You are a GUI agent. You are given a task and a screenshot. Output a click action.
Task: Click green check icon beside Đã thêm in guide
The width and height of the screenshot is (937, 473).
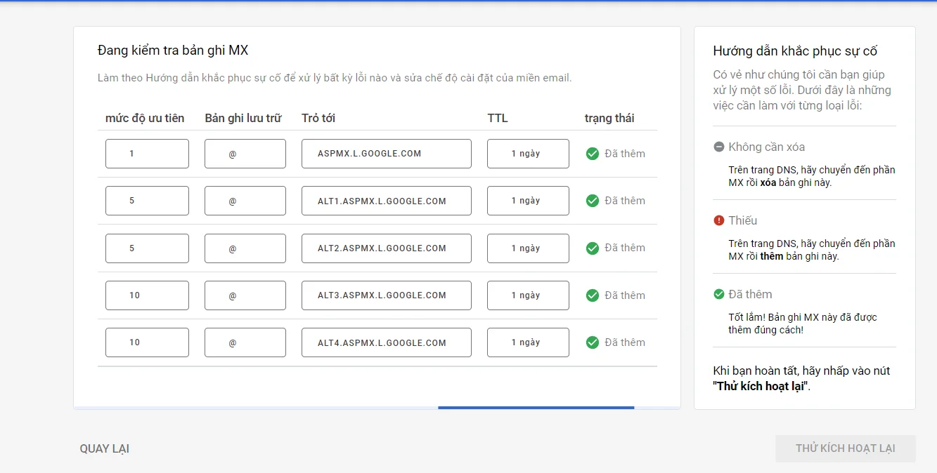coord(718,294)
